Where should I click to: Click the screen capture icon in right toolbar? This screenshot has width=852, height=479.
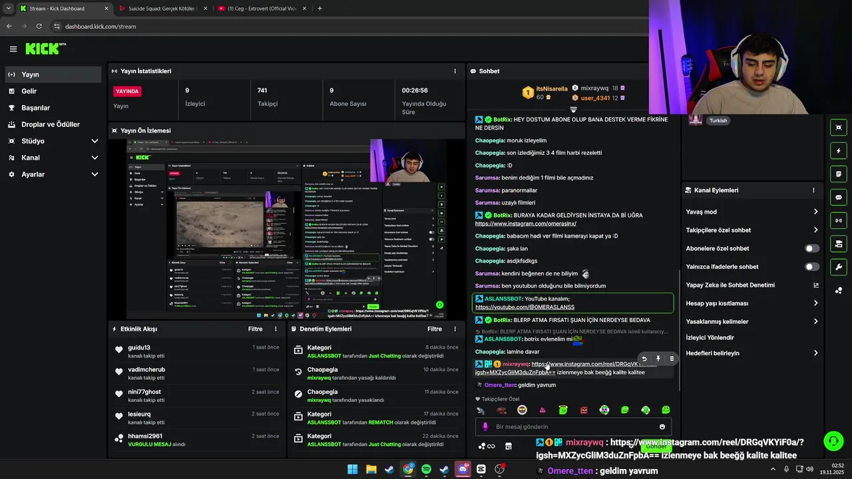pyautogui.click(x=839, y=128)
